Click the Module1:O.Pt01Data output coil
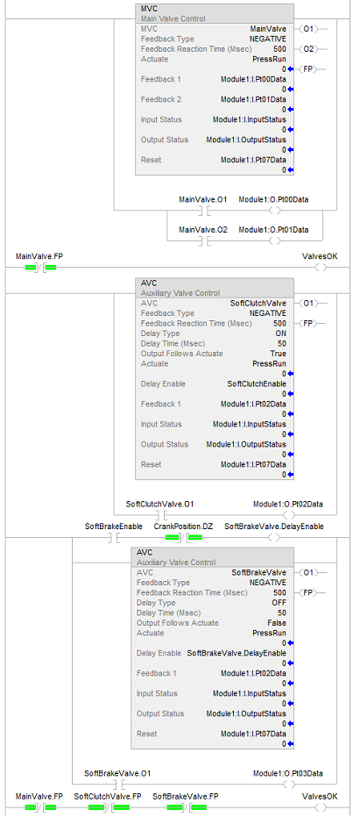 point(275,240)
